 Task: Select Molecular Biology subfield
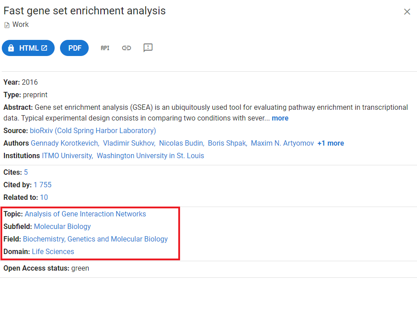[62, 226]
